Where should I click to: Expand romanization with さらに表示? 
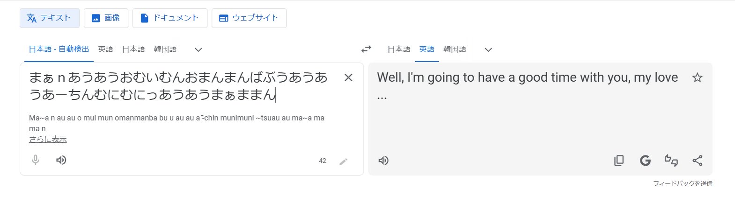coord(48,139)
